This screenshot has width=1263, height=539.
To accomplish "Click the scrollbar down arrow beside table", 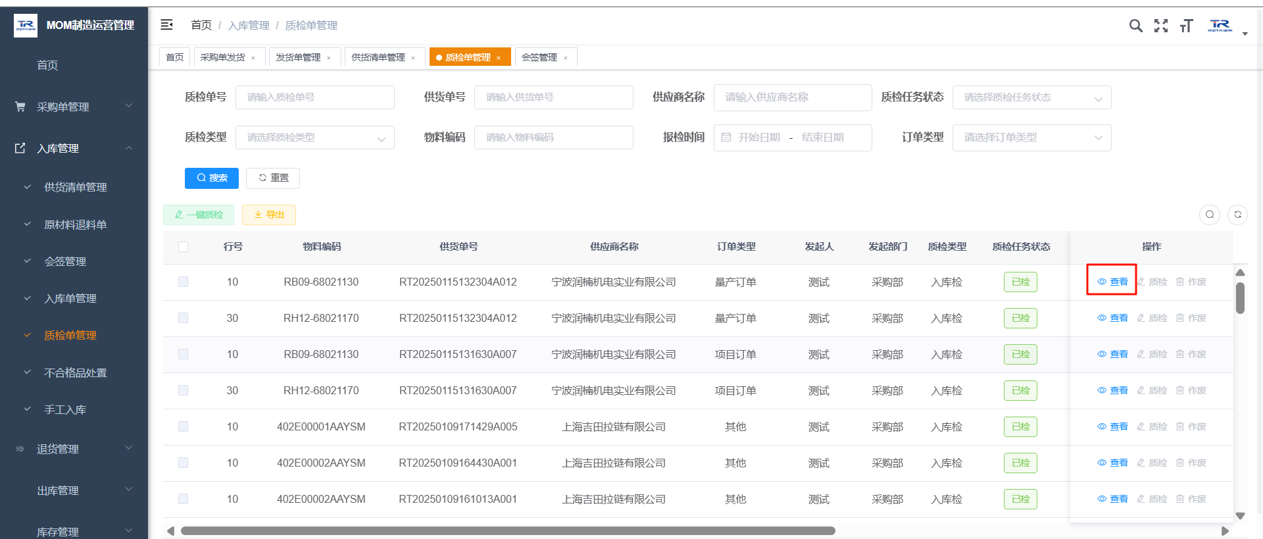I will coord(1240,516).
